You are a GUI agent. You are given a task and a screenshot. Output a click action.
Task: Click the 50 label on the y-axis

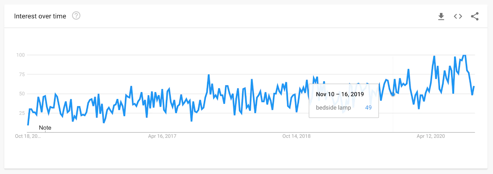22,94
